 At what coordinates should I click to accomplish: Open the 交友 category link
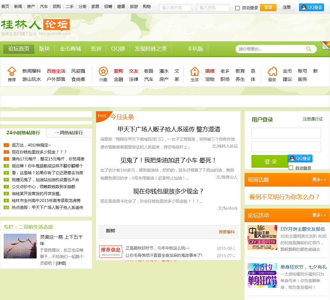(x=133, y=71)
